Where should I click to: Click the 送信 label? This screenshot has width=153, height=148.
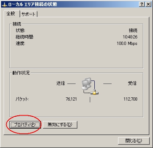(x=60, y=83)
